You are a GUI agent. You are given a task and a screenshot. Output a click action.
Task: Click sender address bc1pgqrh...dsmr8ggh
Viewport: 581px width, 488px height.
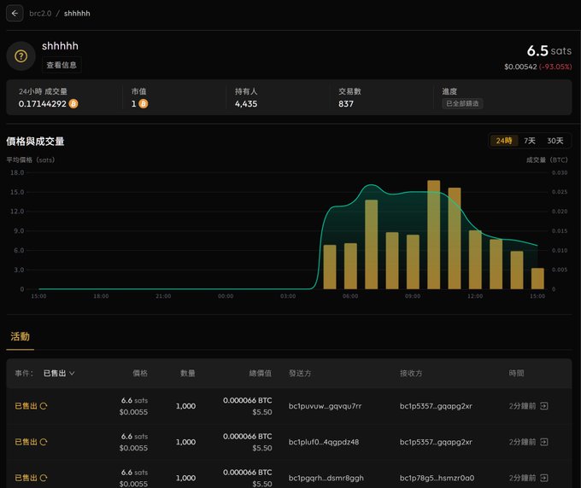326,478
